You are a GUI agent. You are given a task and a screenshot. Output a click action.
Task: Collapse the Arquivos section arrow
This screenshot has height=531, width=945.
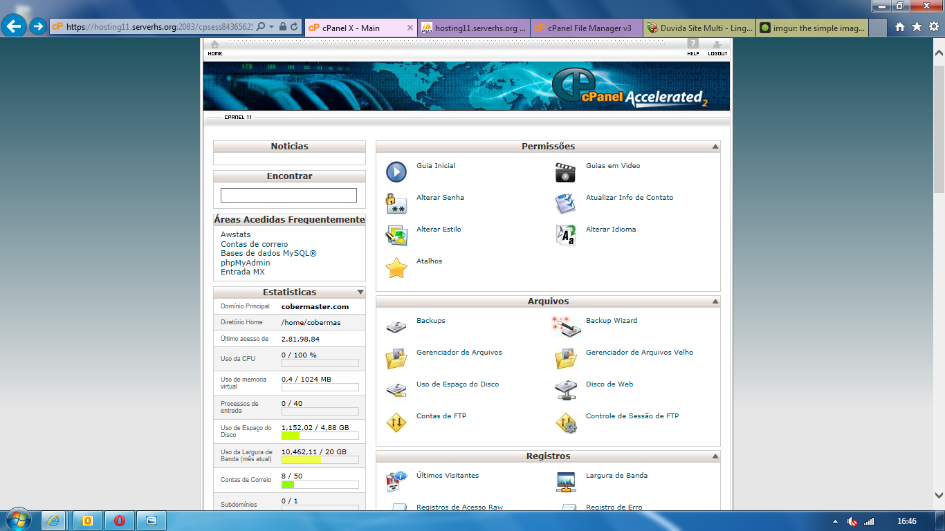tap(715, 301)
